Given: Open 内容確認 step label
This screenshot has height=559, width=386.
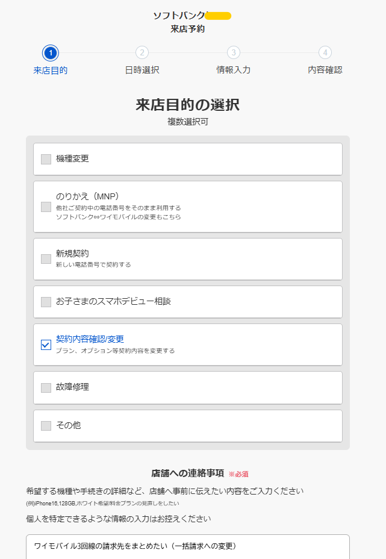Looking at the screenshot, I should (x=325, y=70).
